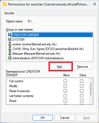Viewport: 99px width, 123px height.
Task: Click the CHAN, Wing Sum Agnes user icon
Action: (10, 49)
